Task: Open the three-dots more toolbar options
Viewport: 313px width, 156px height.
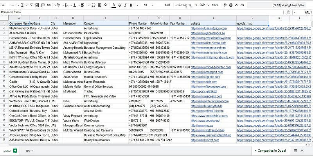Action: click(x=13, y=5)
